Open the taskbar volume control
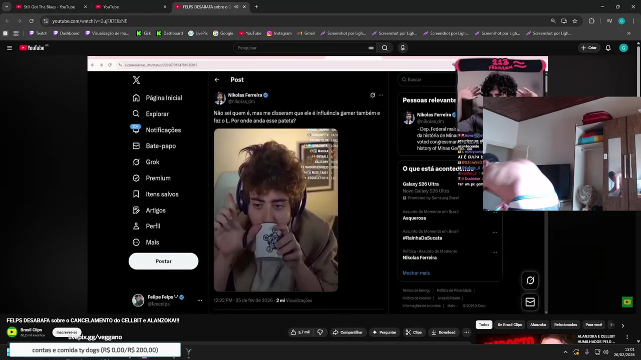641x360 pixels. pyautogui.click(x=605, y=352)
